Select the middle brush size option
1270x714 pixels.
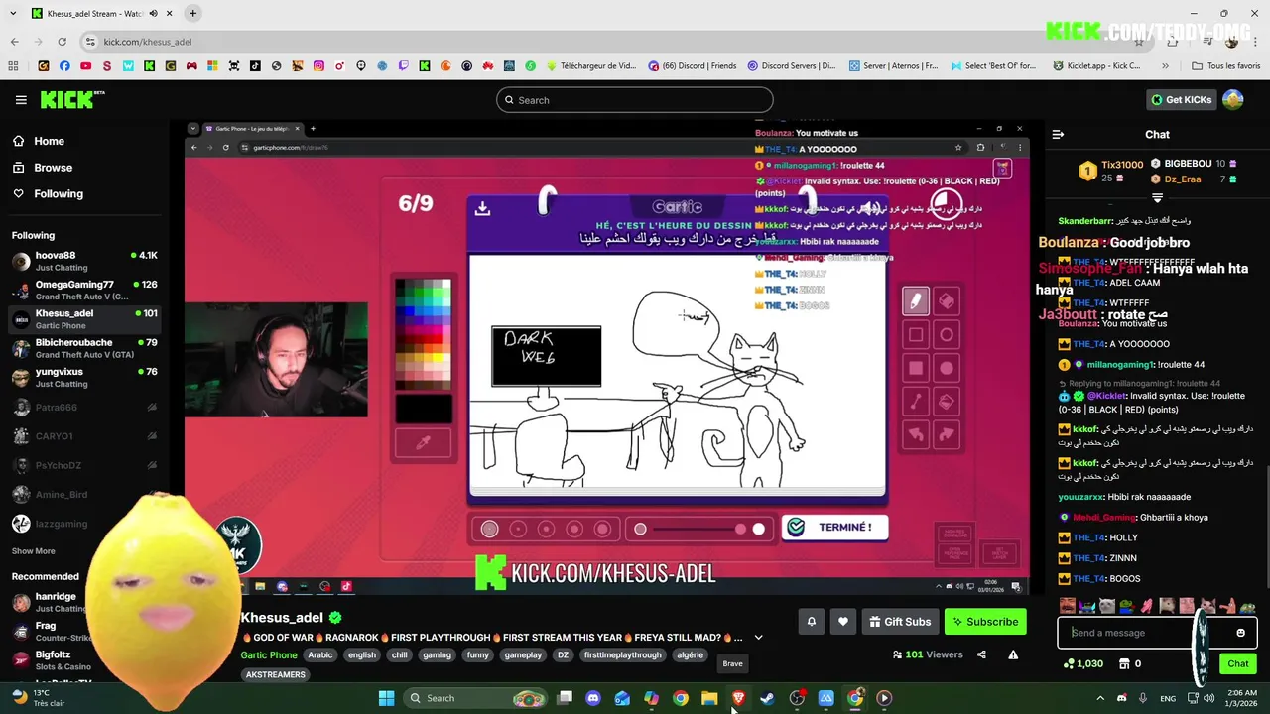(x=546, y=529)
